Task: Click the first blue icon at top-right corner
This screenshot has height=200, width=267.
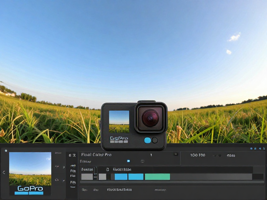Action: 251,149
